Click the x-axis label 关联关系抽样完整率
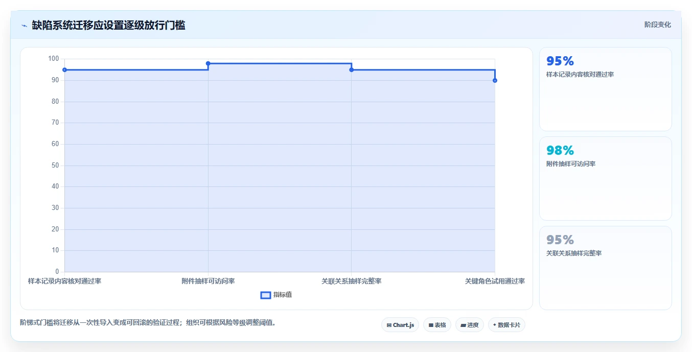The height and width of the screenshot is (352, 692). click(352, 281)
